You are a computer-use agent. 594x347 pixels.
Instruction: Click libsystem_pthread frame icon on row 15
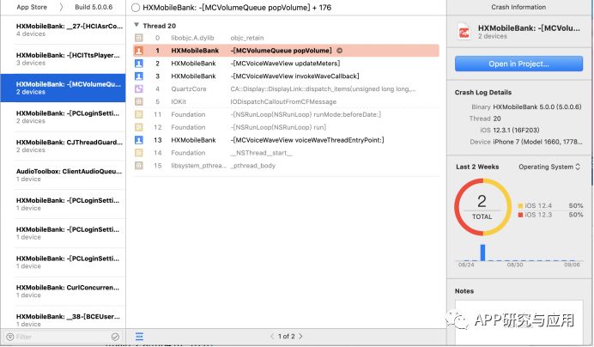[139, 166]
